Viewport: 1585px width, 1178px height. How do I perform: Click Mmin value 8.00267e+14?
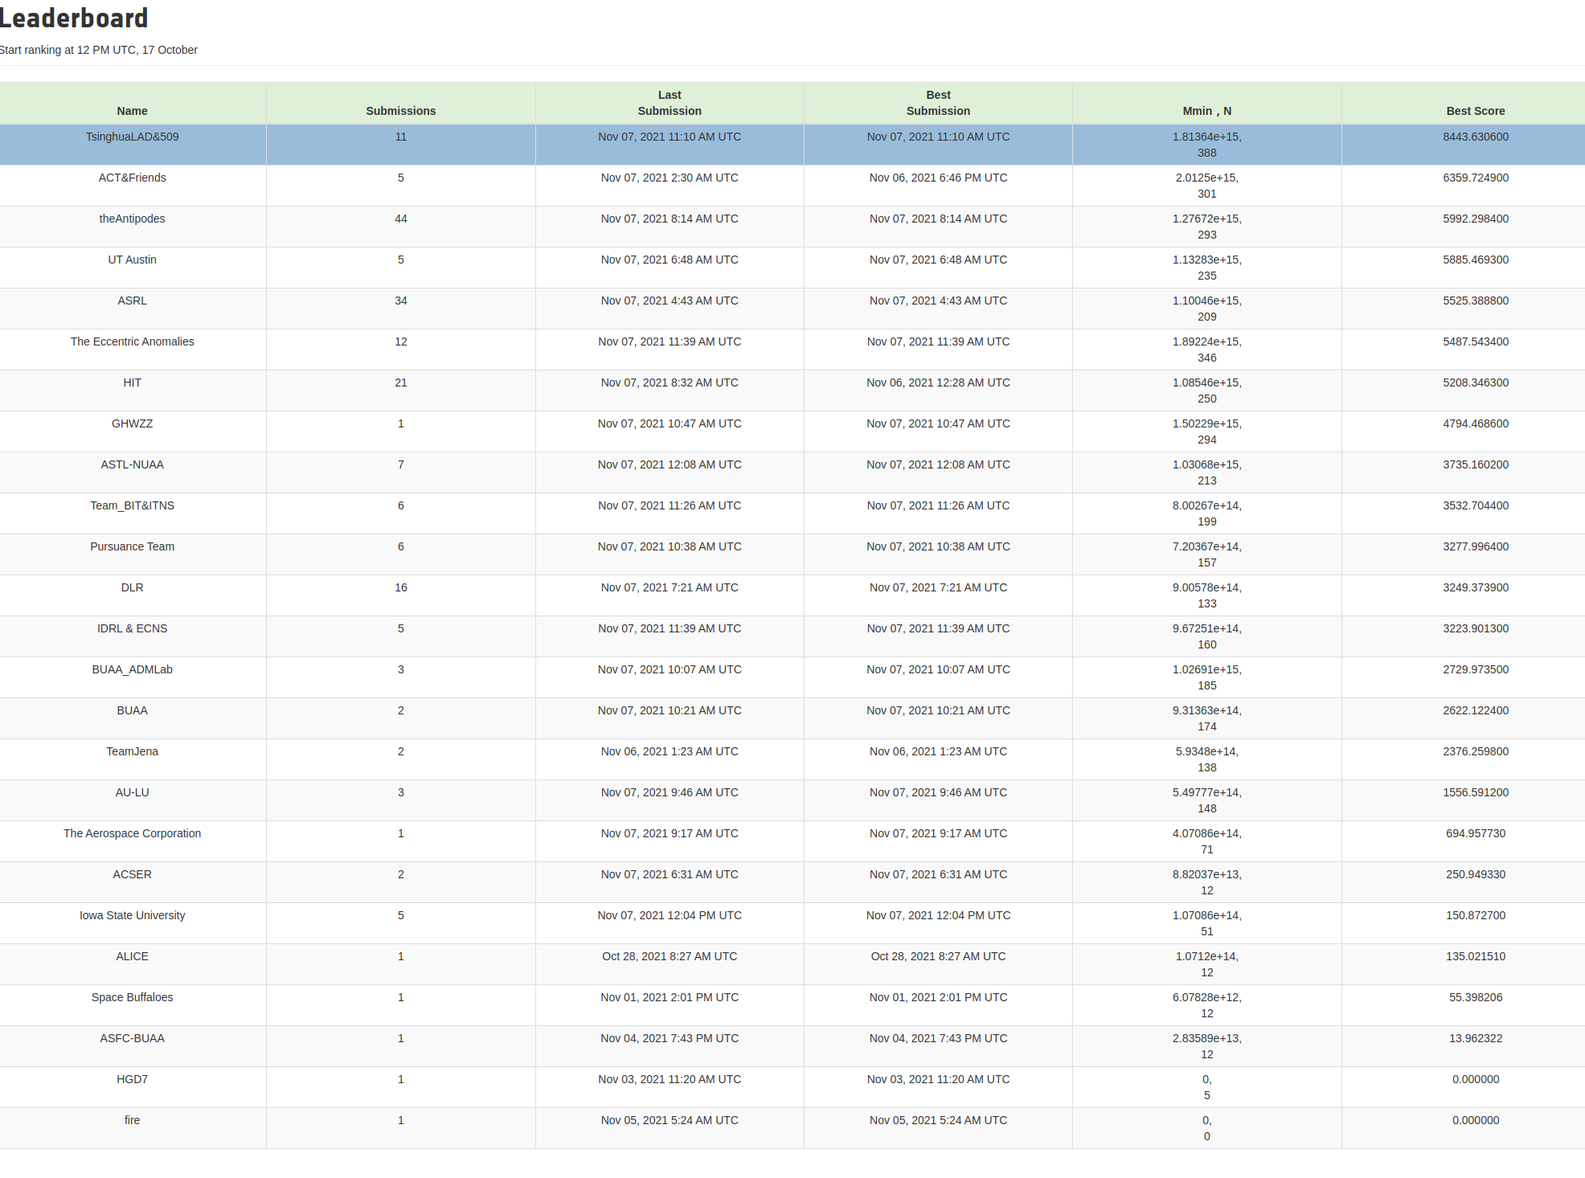pos(1206,505)
